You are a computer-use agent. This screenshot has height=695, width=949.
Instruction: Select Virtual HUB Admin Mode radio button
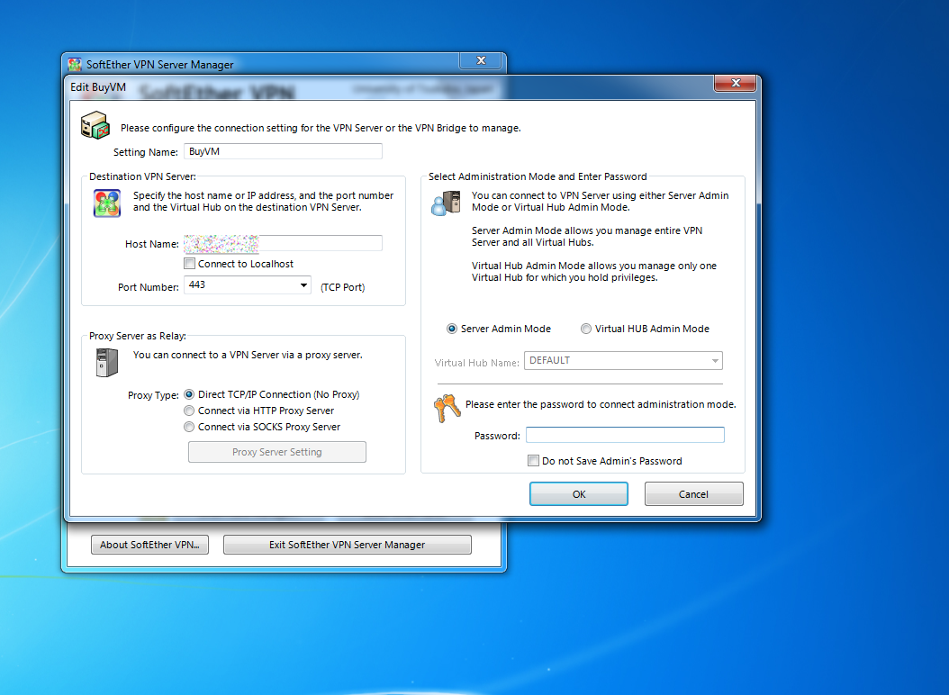coord(586,329)
